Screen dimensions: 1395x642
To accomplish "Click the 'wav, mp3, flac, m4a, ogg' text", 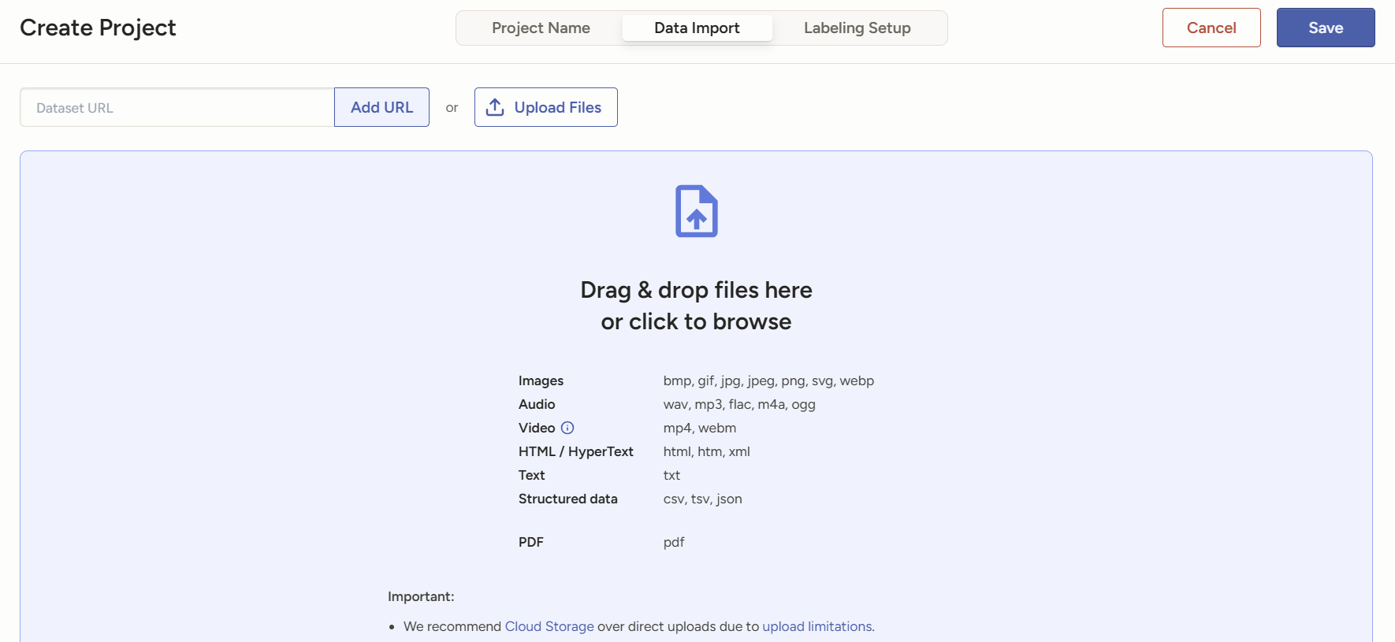I will [x=739, y=404].
